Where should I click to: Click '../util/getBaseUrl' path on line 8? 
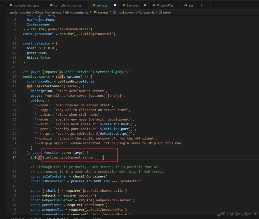click(94, 34)
